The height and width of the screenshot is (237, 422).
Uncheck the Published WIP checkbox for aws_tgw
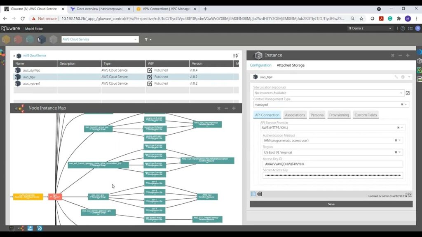tap(150, 77)
